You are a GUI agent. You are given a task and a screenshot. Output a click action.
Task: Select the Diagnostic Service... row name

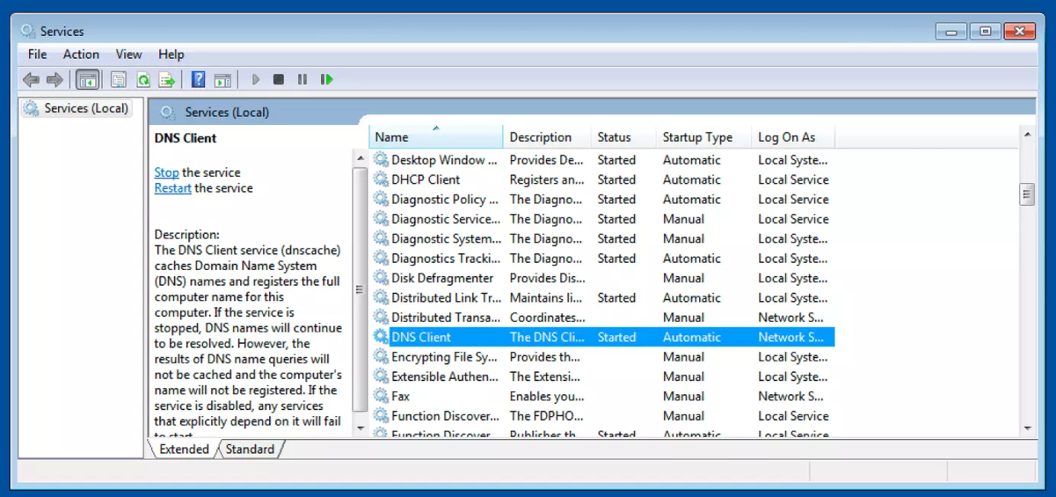pos(445,220)
